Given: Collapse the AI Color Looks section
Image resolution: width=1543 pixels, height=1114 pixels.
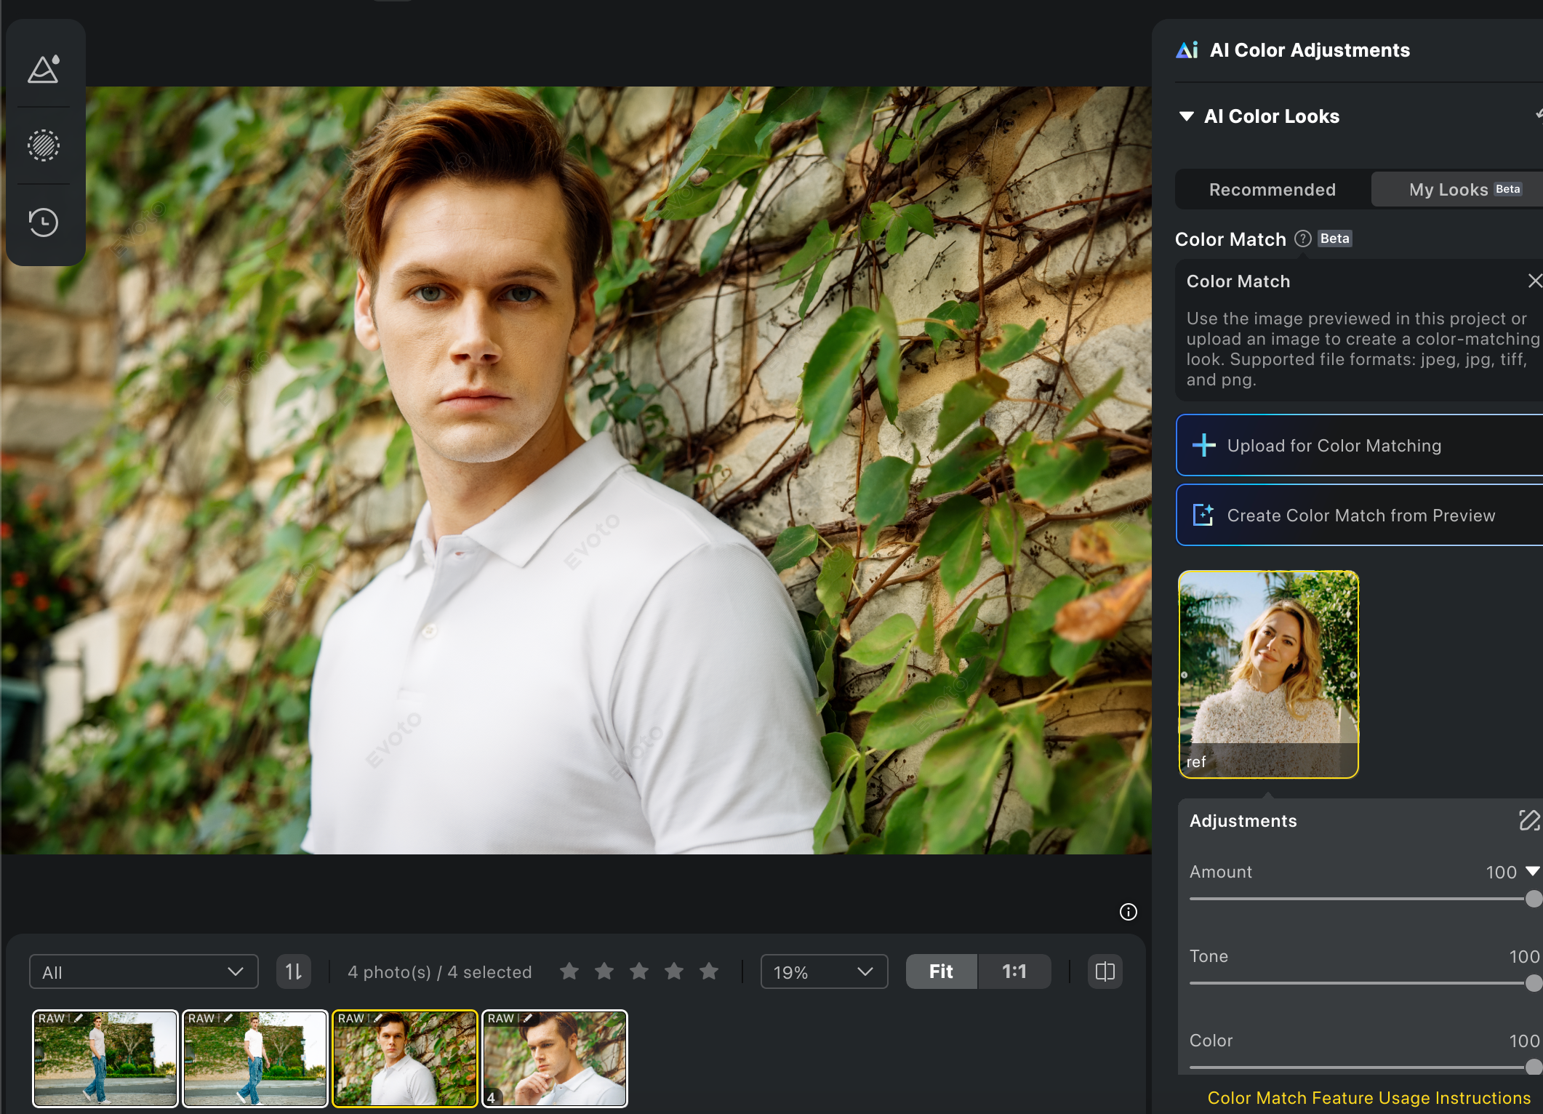Looking at the screenshot, I should point(1187,116).
